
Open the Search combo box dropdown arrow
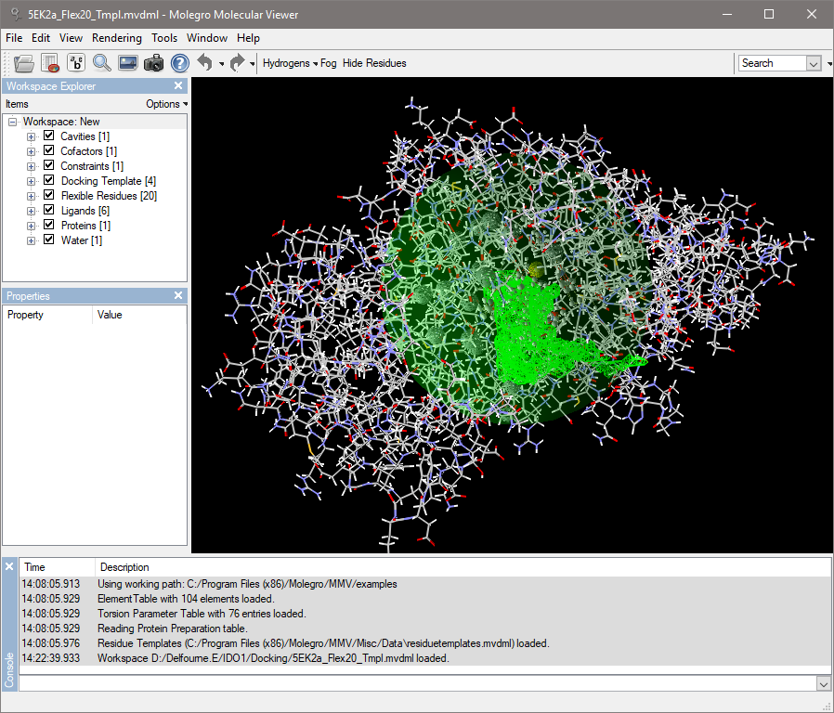point(814,63)
